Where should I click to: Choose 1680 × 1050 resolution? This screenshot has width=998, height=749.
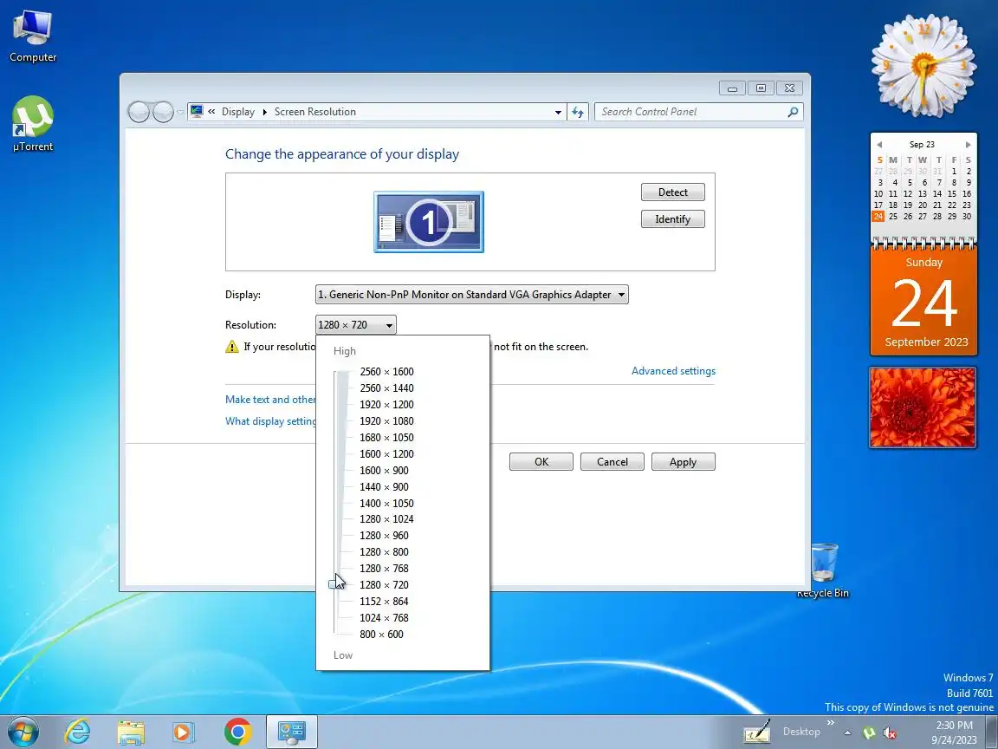(386, 438)
